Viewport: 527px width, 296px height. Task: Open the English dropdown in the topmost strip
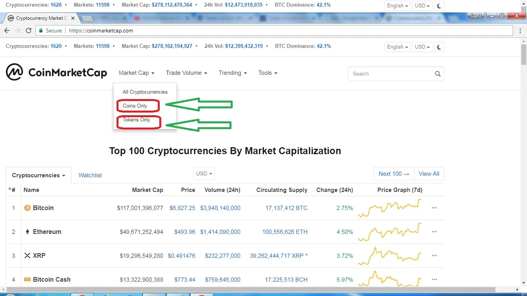[397, 6]
